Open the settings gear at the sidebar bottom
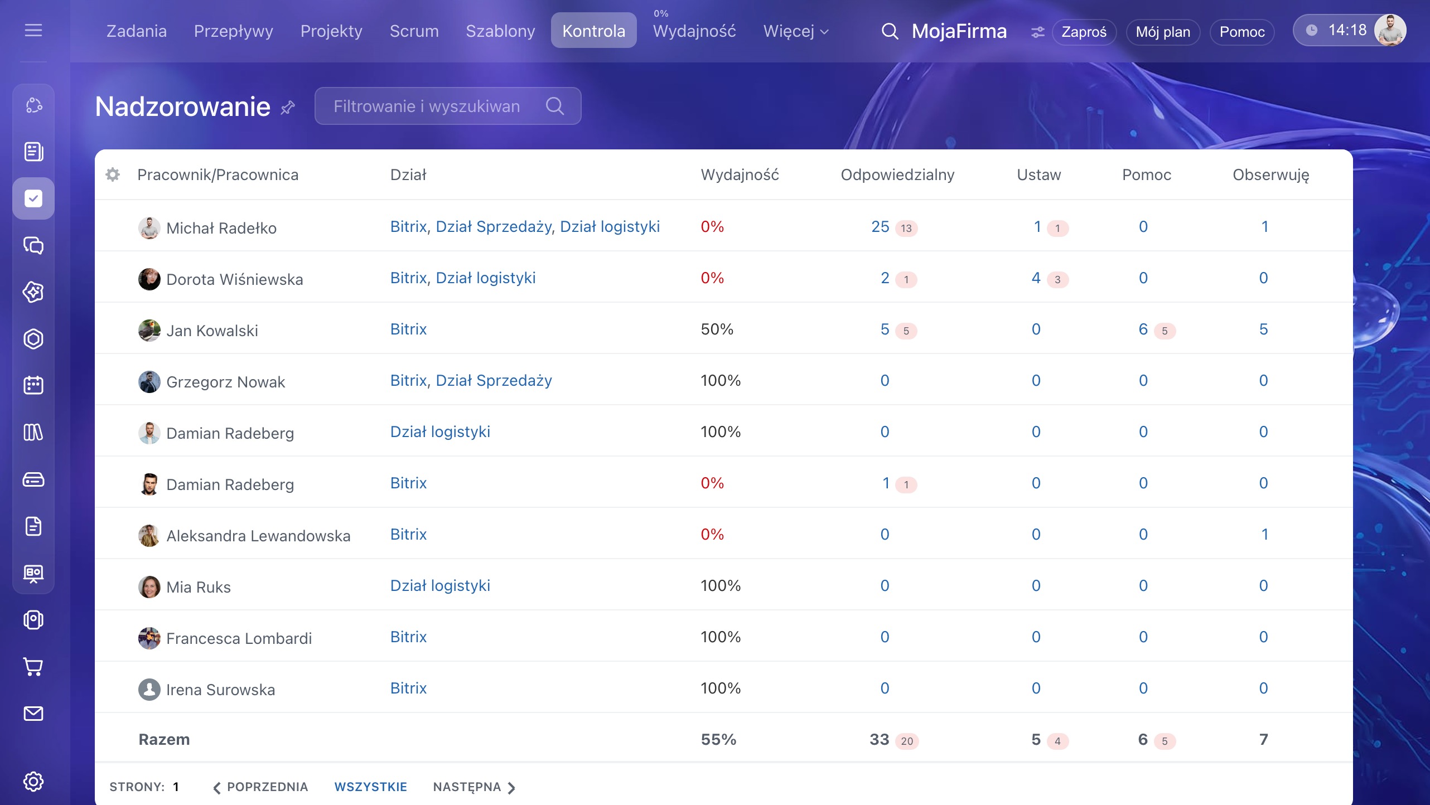The image size is (1430, 805). click(x=33, y=781)
